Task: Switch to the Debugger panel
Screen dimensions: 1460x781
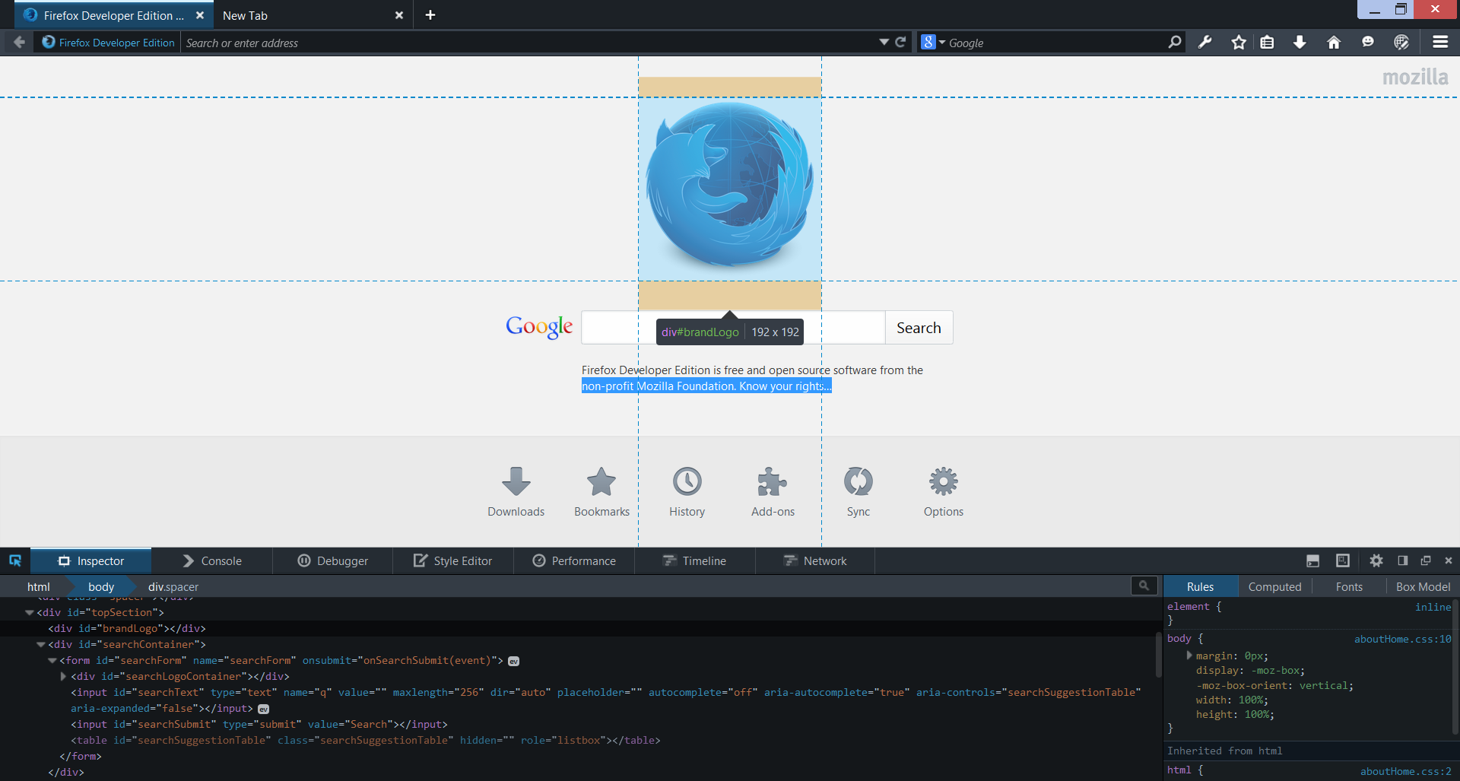Action: click(x=333, y=561)
